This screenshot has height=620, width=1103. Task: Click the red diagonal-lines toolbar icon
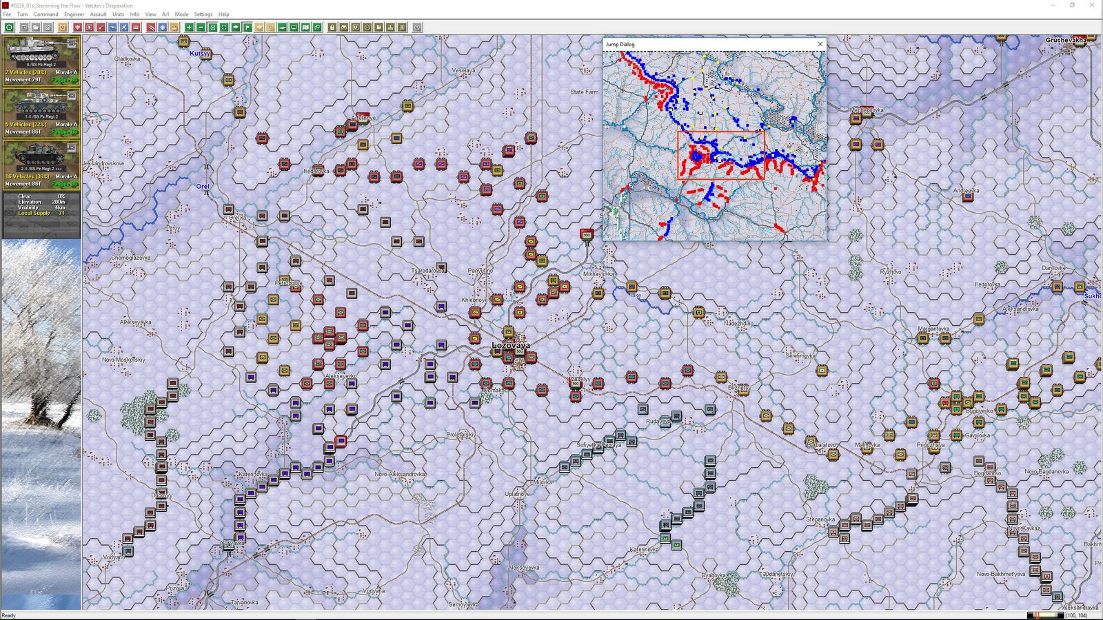coord(151,28)
